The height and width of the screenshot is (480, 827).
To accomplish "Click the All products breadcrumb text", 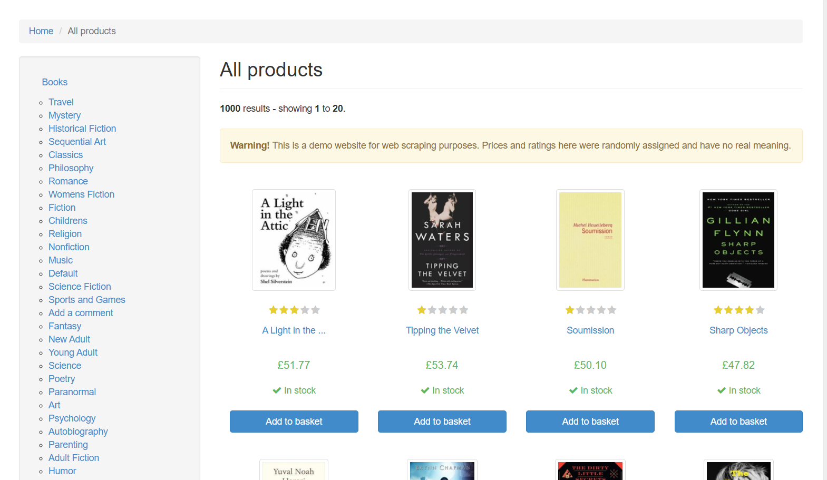I will pos(92,31).
